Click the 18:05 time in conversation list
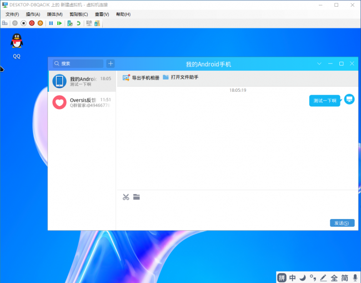 coord(106,78)
